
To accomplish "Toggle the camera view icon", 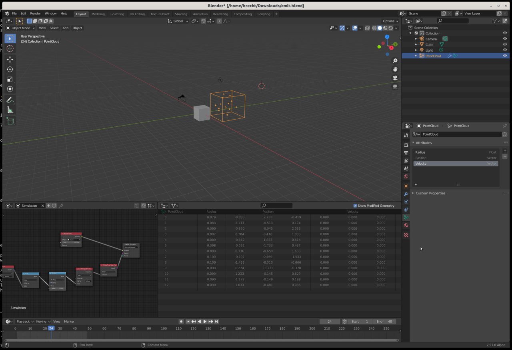I will click(x=395, y=78).
